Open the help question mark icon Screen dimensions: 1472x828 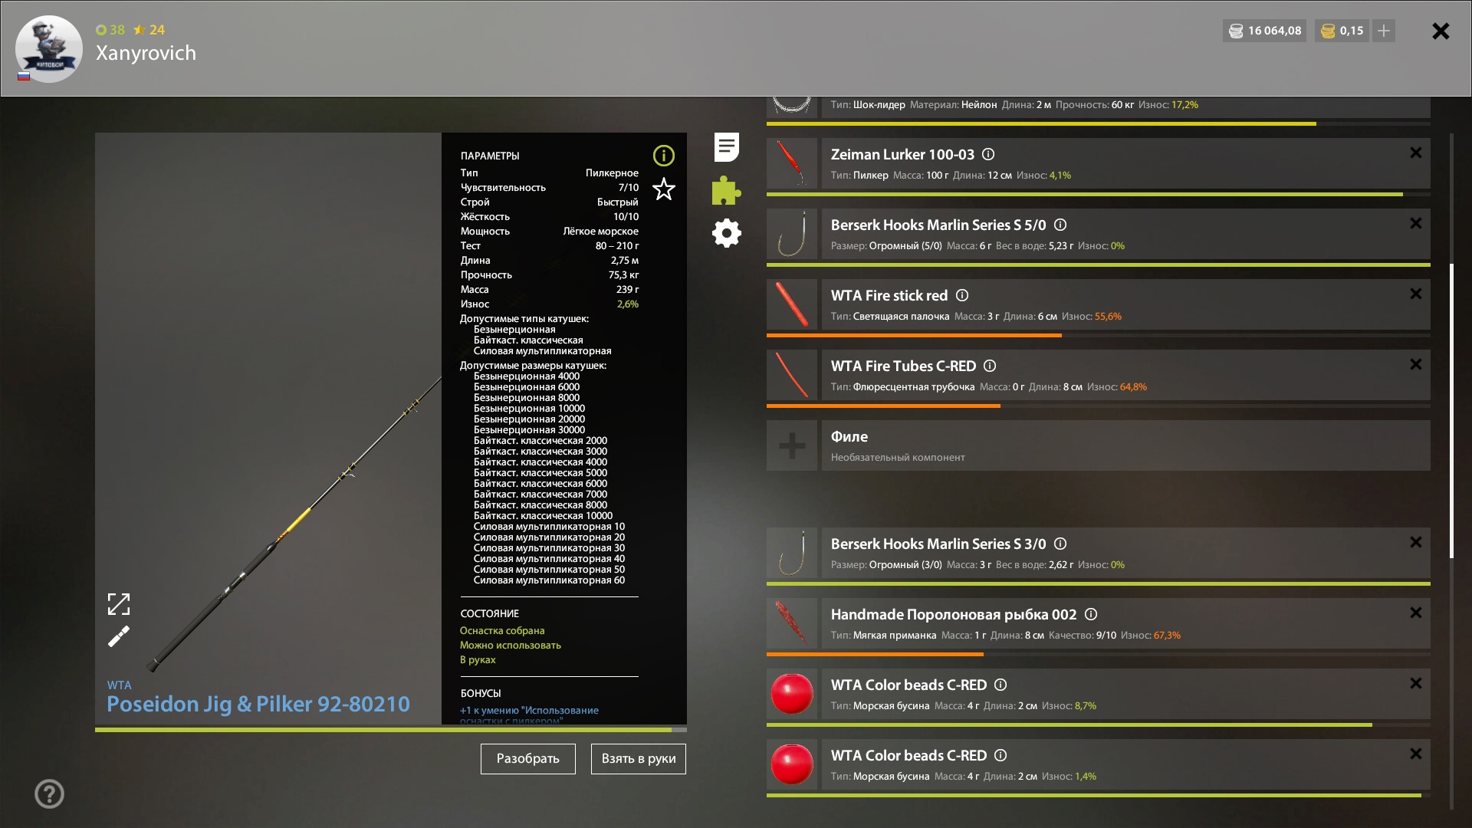click(49, 793)
